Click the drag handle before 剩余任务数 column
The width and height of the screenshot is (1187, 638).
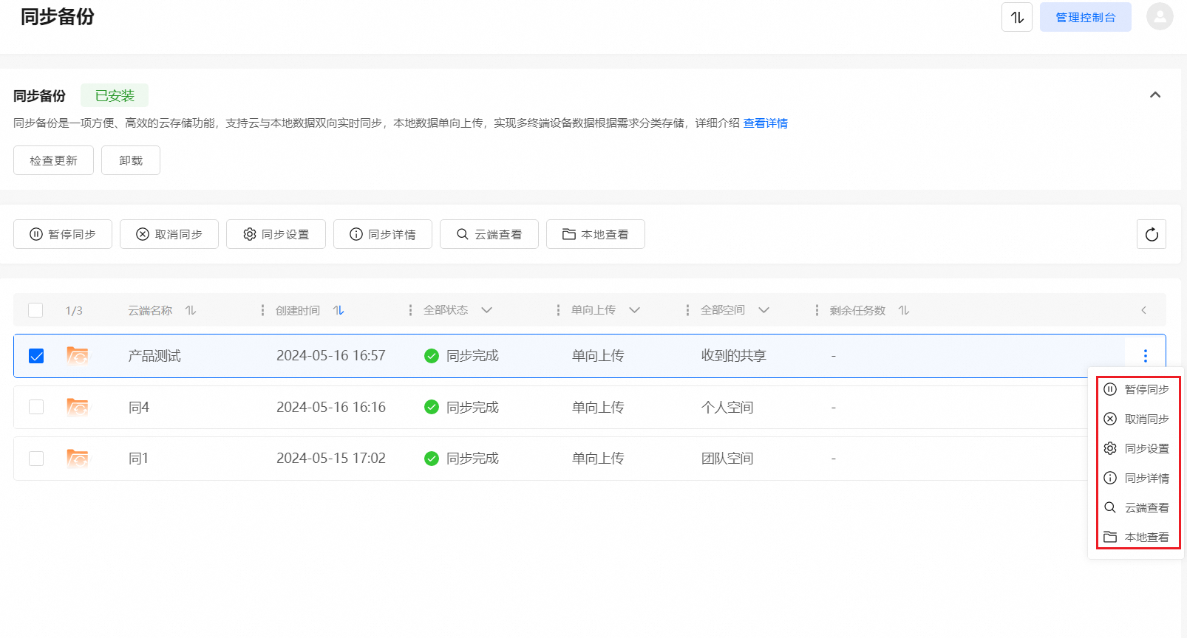[817, 310]
